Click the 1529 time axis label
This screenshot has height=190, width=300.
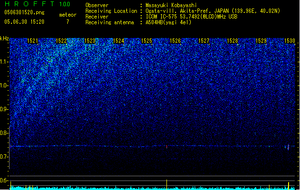261,41
